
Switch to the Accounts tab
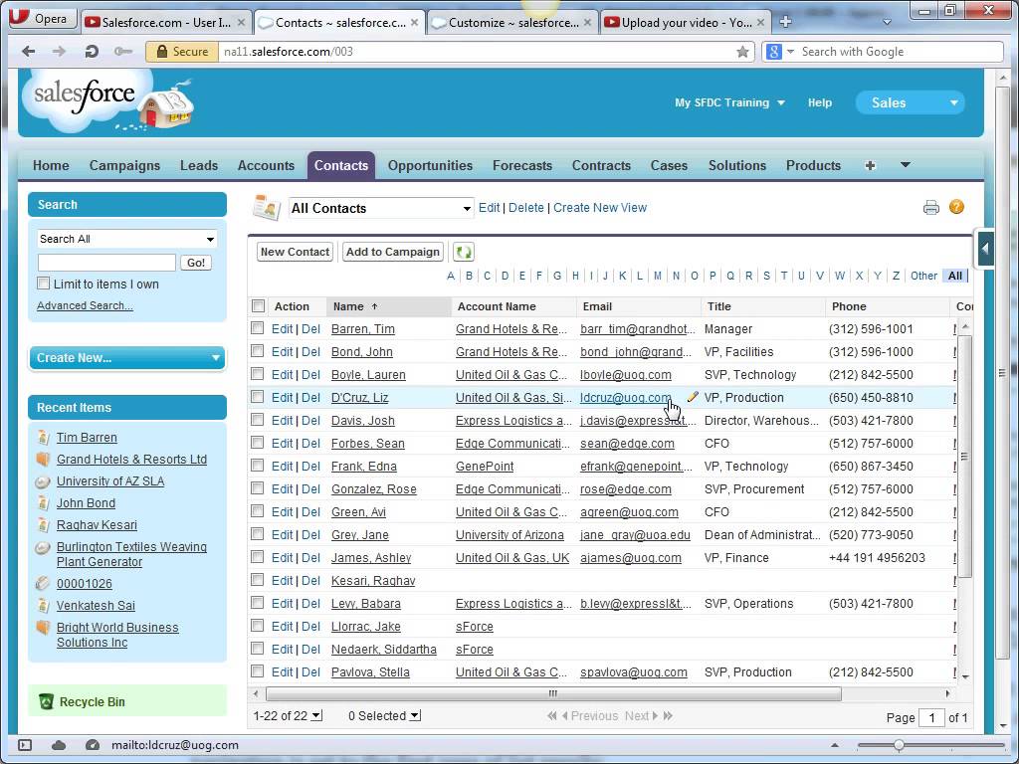pos(266,166)
